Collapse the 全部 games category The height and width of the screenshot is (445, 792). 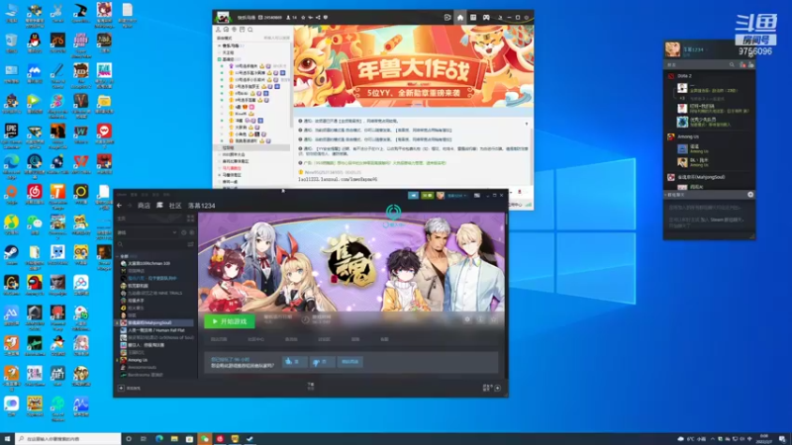118,256
